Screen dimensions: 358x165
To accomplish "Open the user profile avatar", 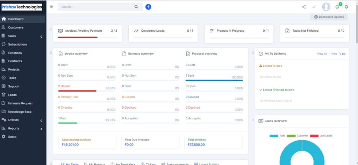I will point(326,7).
